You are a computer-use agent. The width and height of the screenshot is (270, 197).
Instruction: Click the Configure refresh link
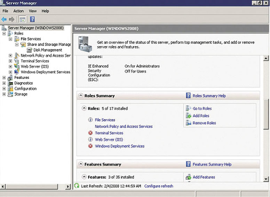[158, 186]
